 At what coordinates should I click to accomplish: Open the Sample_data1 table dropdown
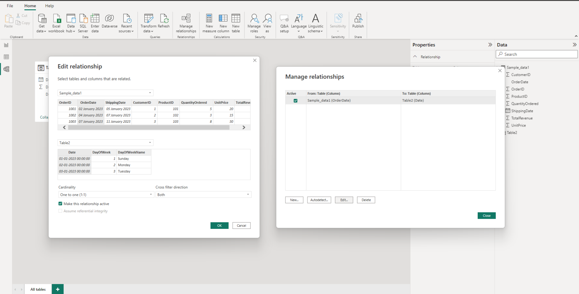point(105,93)
